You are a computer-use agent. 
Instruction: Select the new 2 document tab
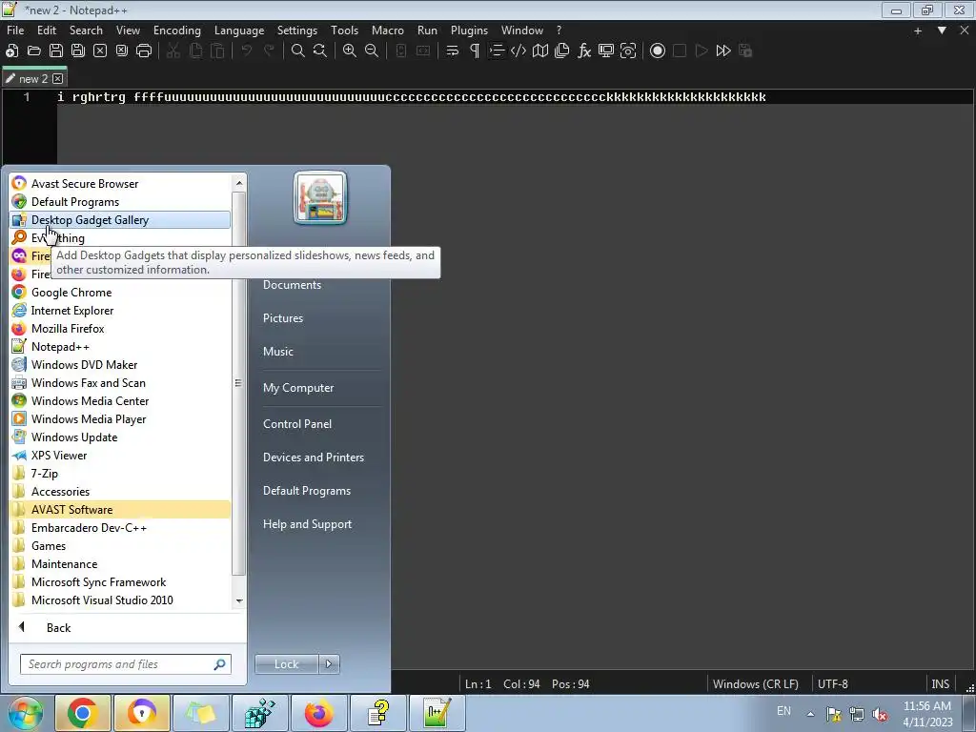point(33,78)
